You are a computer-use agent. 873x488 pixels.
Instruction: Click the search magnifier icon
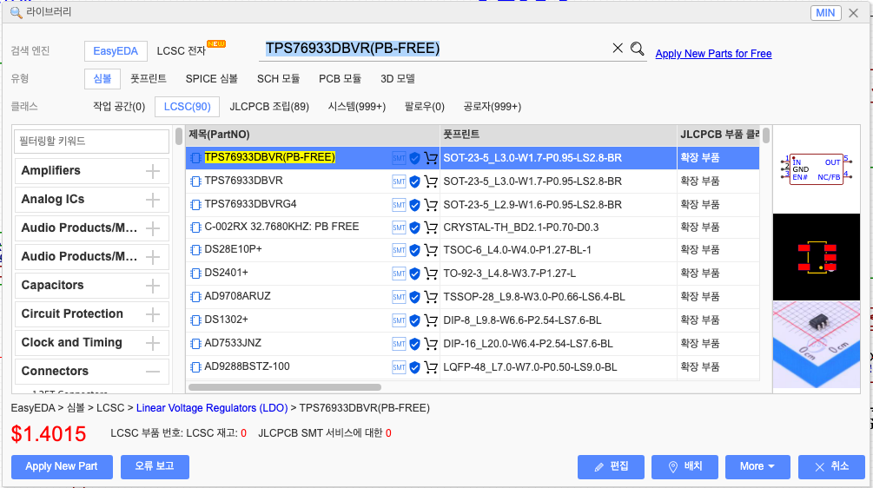click(x=637, y=49)
